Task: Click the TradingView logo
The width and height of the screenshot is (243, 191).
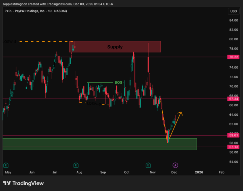Action: tap(23, 183)
